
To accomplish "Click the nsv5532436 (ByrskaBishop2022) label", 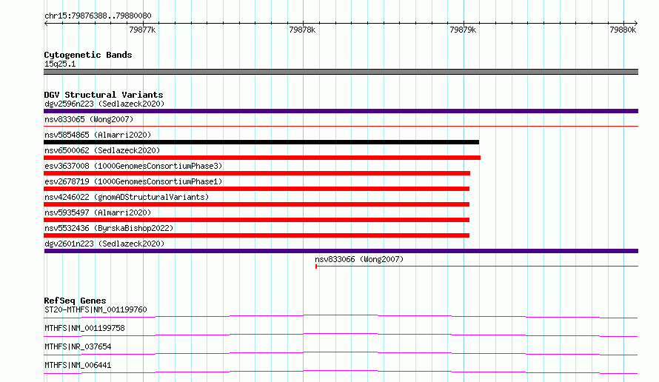I will point(109,228).
